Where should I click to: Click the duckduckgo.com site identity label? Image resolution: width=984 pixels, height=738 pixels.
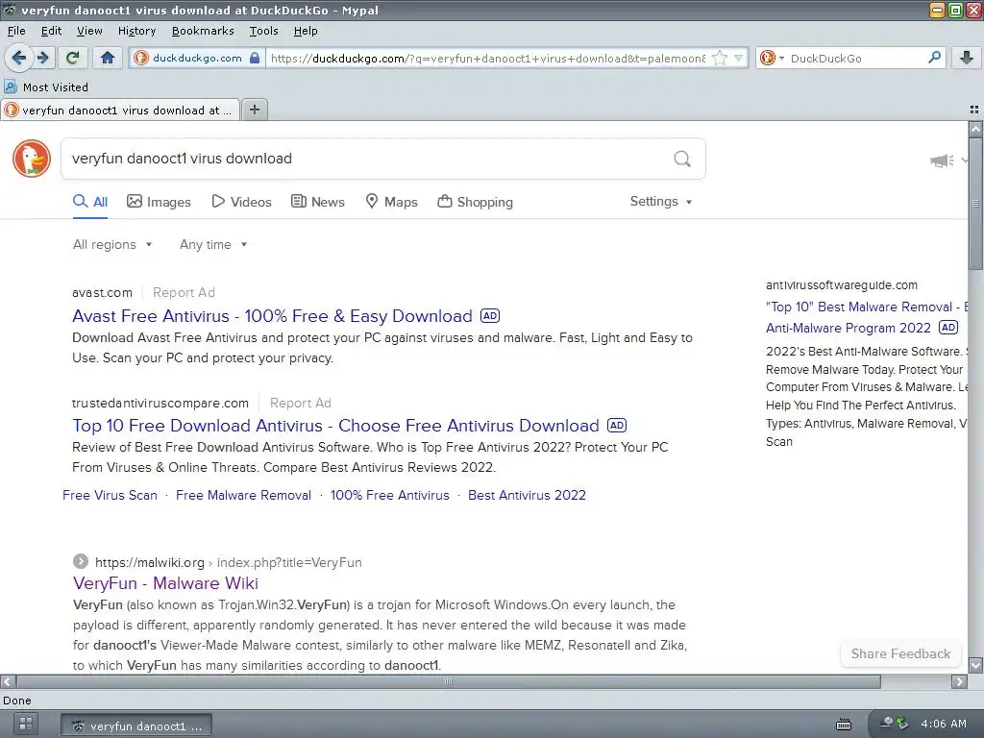coord(197,58)
